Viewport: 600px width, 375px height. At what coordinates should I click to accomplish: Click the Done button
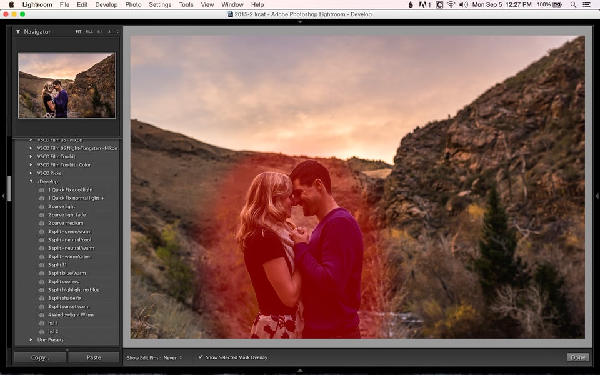tap(577, 357)
